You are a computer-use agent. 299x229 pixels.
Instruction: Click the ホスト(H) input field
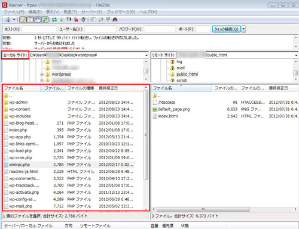point(39,29)
